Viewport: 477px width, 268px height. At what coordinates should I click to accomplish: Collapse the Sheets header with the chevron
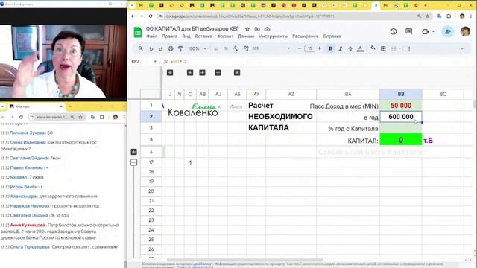(463, 48)
